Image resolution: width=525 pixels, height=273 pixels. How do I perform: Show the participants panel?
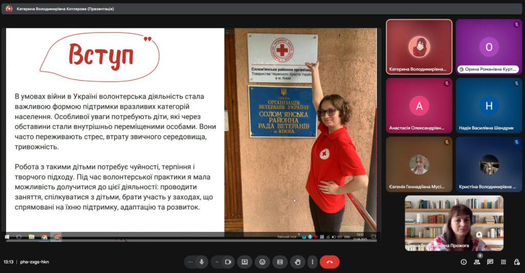click(x=477, y=262)
